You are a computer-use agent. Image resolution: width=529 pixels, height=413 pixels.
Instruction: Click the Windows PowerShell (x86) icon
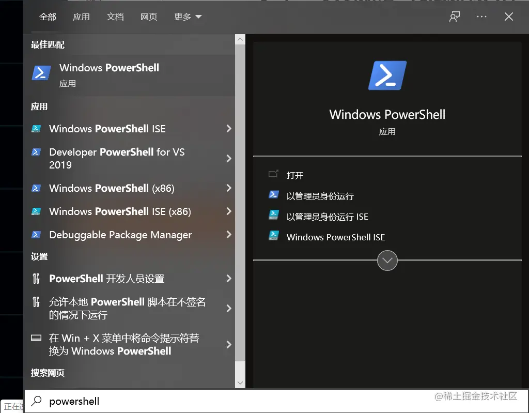36,188
